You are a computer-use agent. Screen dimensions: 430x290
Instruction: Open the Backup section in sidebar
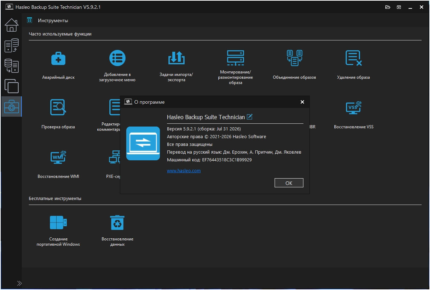(x=12, y=46)
